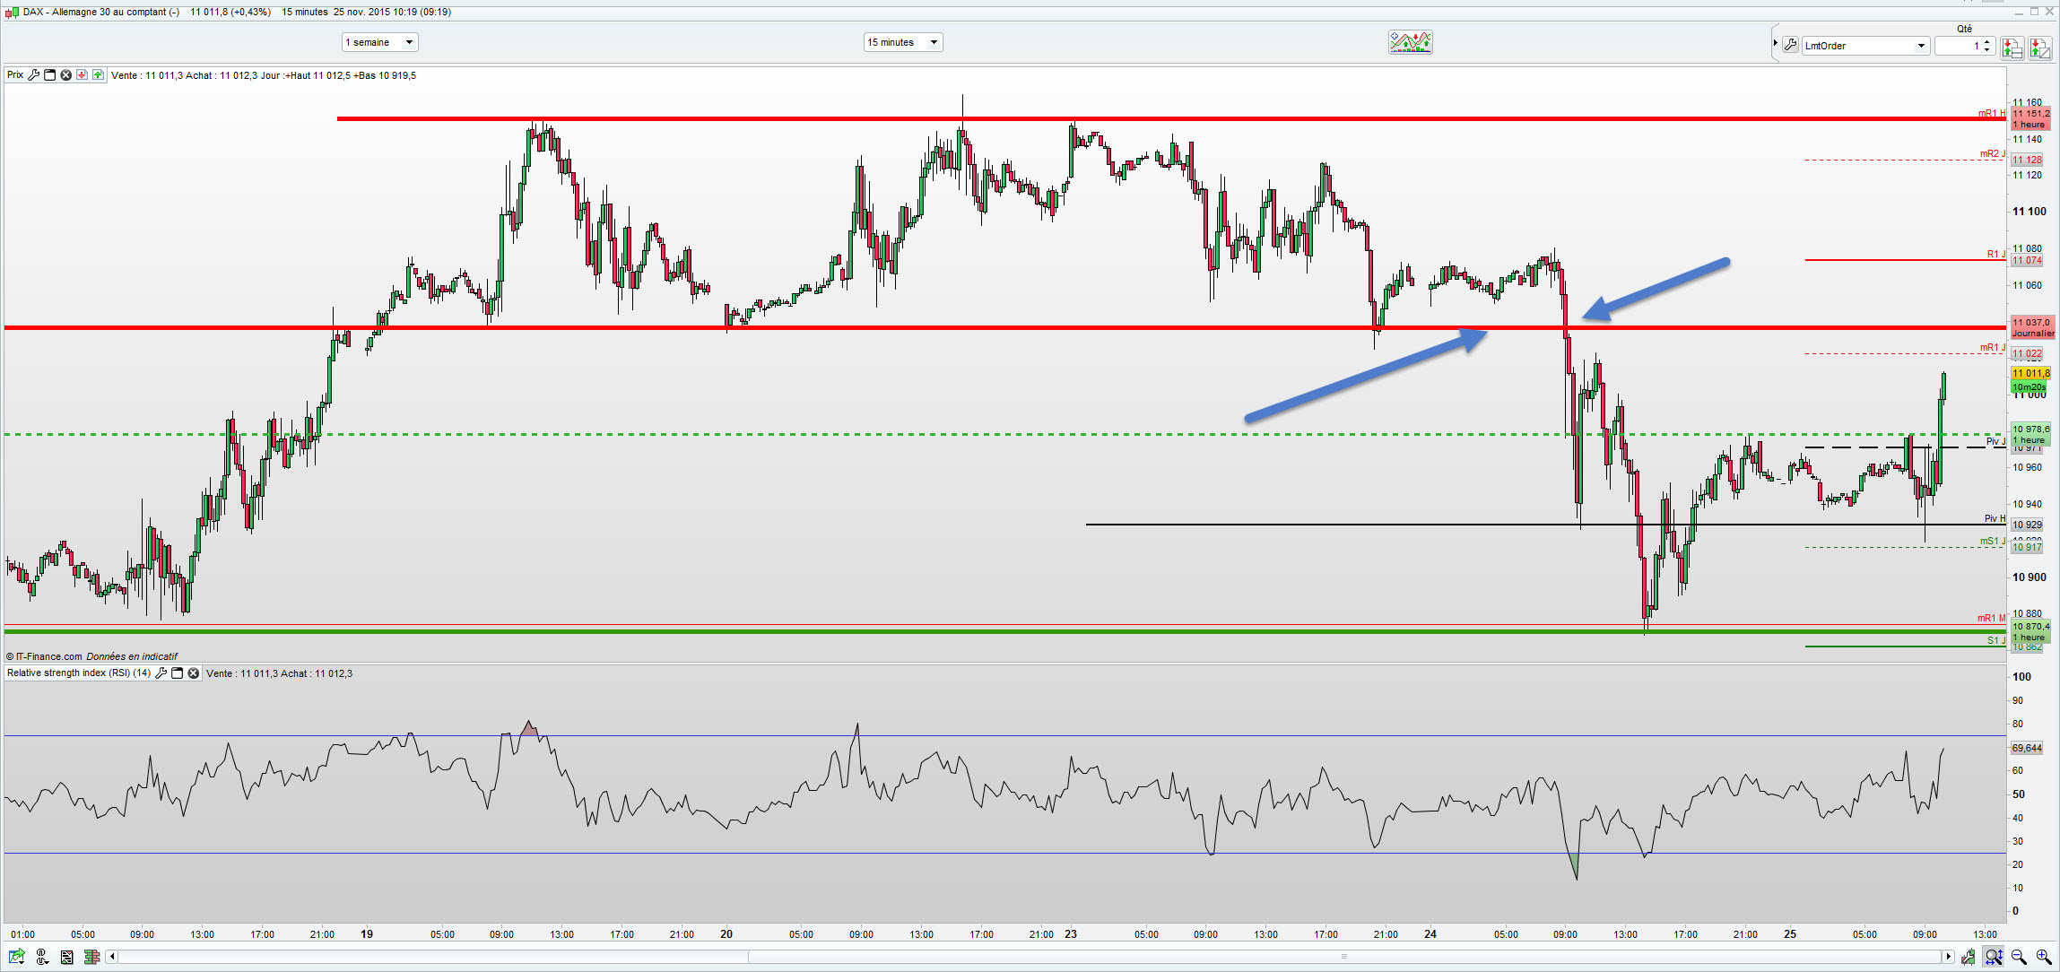Click the chain link chart icon
Image resolution: width=2060 pixels, height=972 pixels.
[x=41, y=957]
